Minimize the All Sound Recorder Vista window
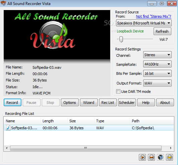The width and height of the screenshot is (178, 165). pyautogui.click(x=152, y=4)
